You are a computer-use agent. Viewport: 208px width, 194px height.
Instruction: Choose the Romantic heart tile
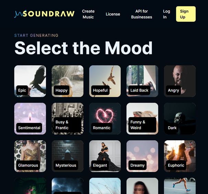pos(105,119)
